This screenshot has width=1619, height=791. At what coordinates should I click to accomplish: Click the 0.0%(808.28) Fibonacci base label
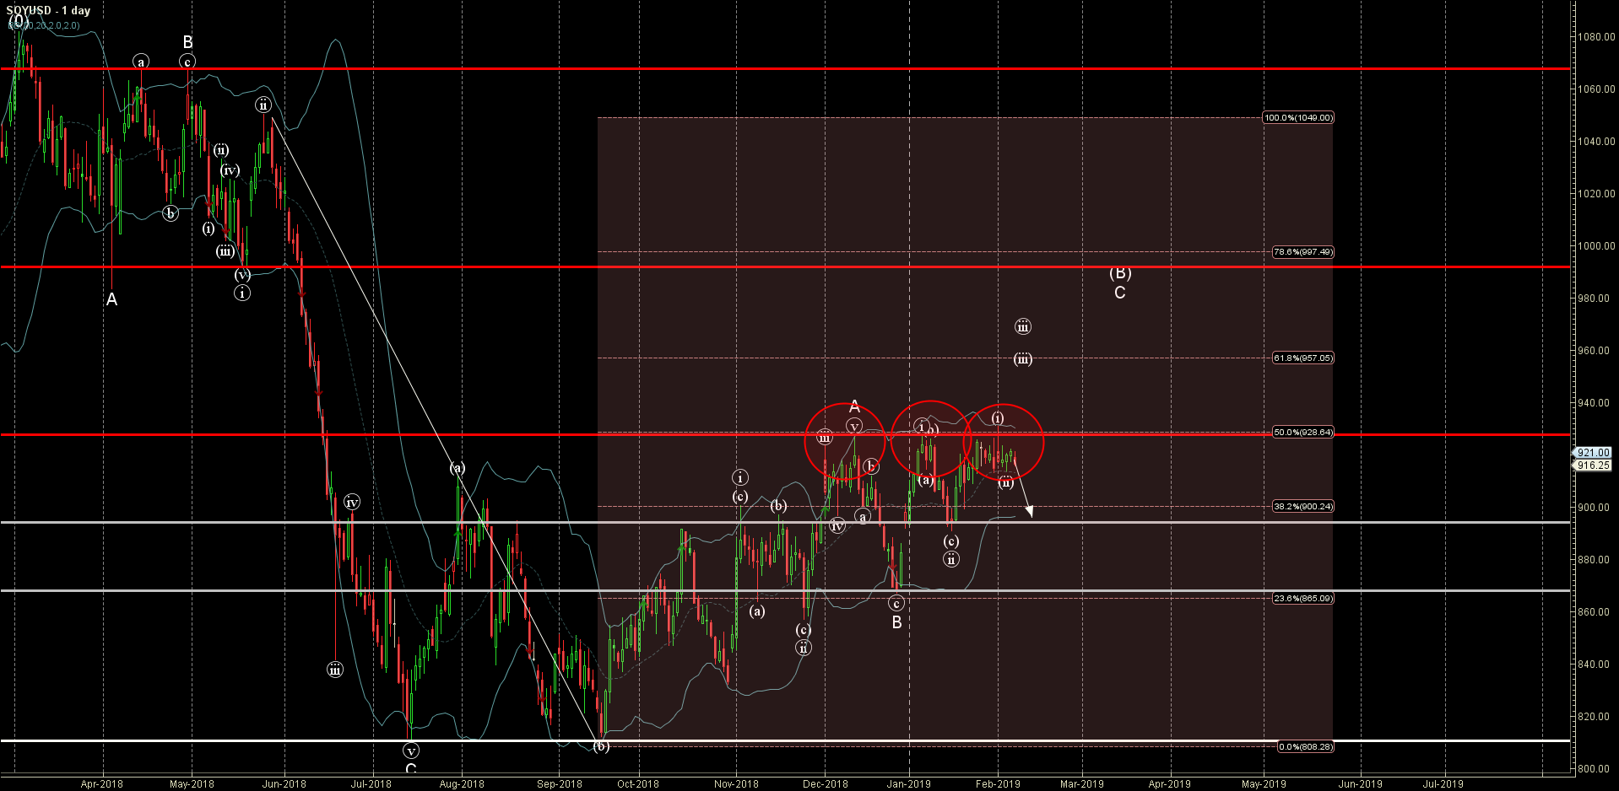1305,746
